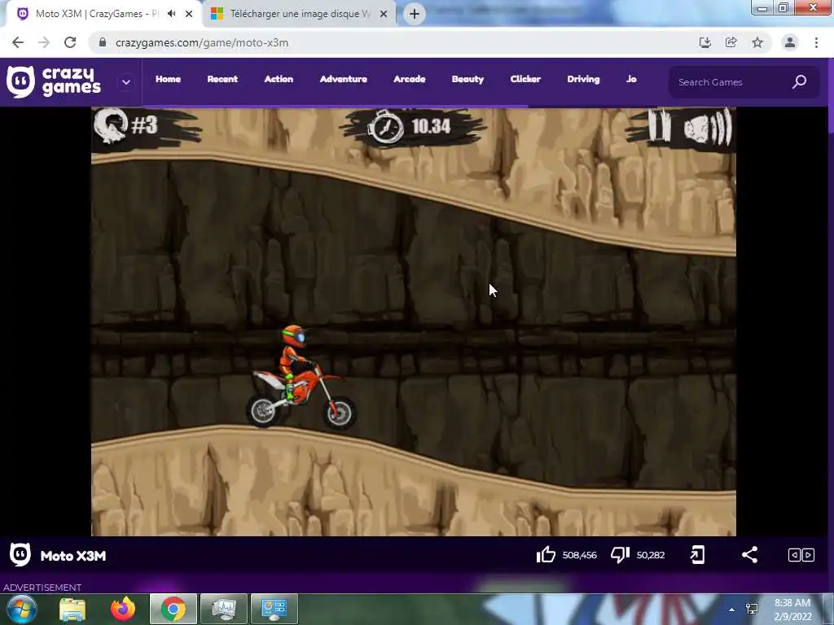Screen dimensions: 834x625
Task: Bookmark this page with the star icon
Action: (757, 42)
